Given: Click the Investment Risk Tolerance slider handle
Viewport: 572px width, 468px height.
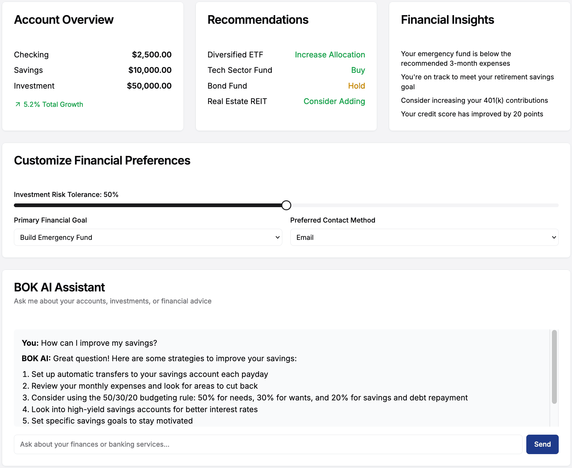Looking at the screenshot, I should coord(286,205).
